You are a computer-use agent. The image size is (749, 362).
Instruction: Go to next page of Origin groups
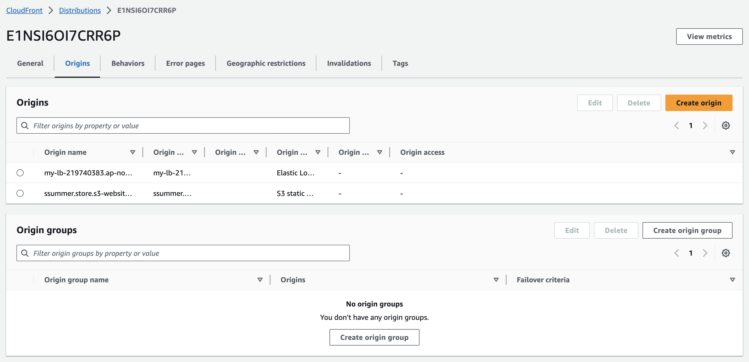705,253
